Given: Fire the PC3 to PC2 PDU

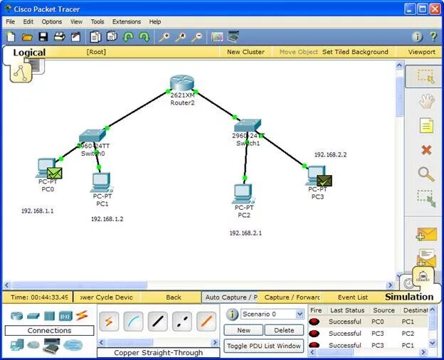Looking at the screenshot, I should pyautogui.click(x=314, y=334).
